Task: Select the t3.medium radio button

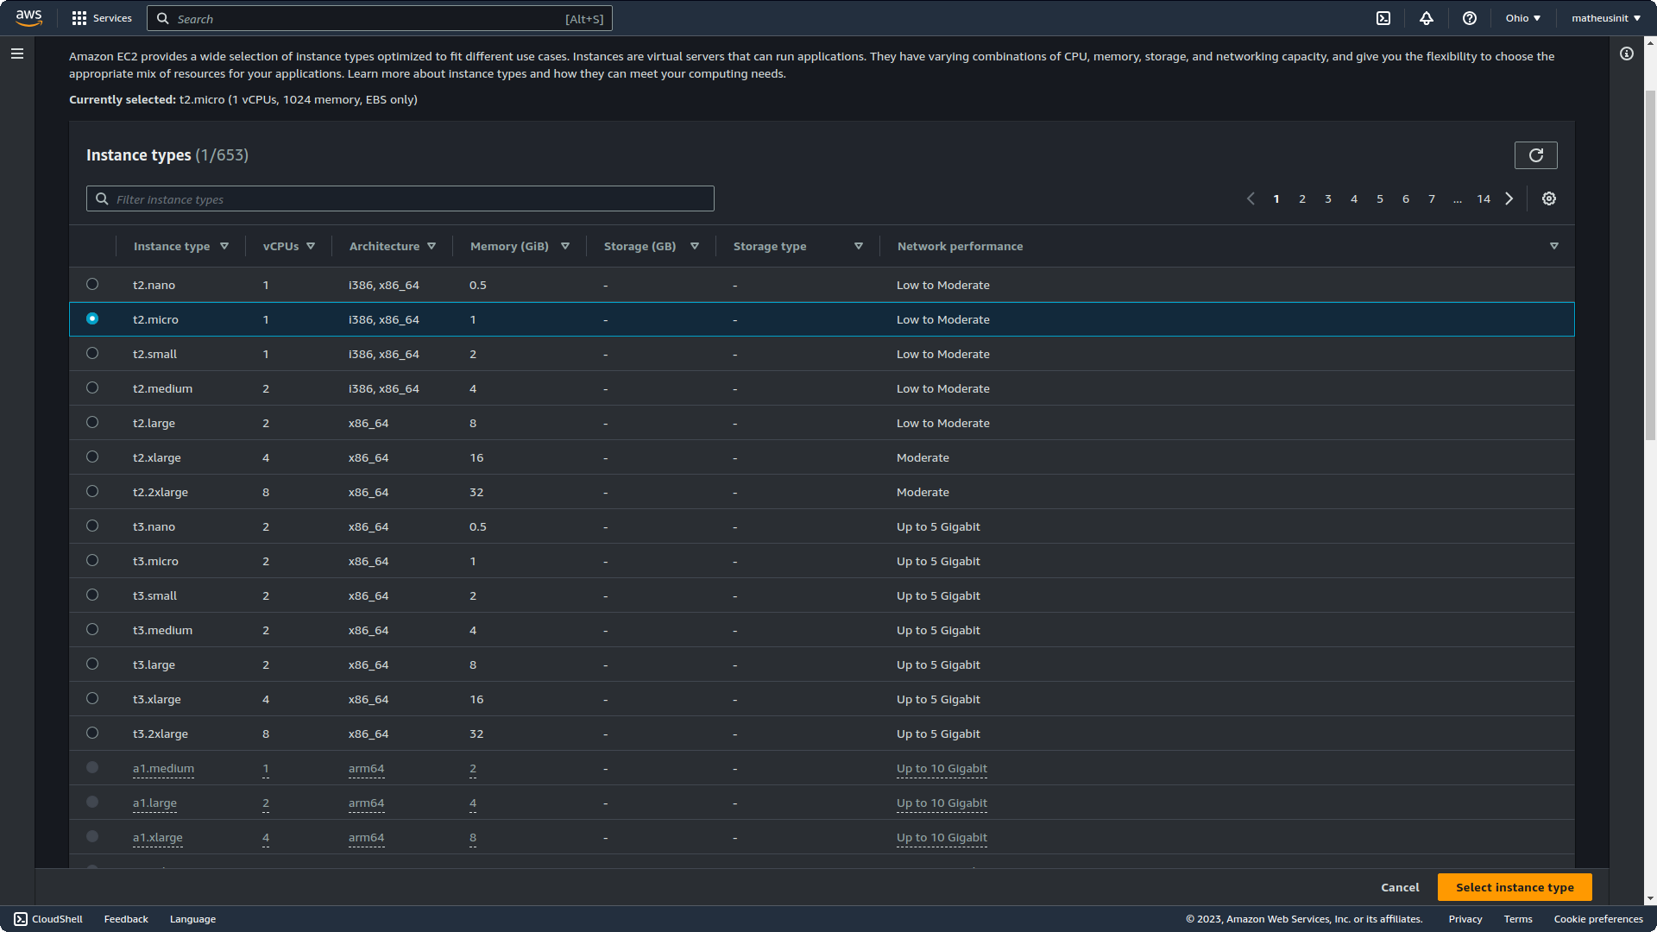Action: (x=92, y=629)
